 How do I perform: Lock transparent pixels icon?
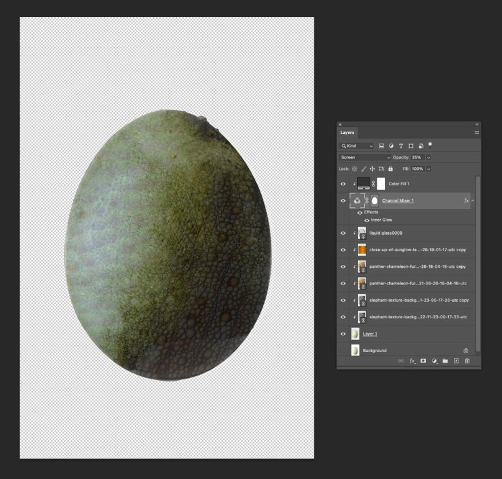[x=355, y=169]
